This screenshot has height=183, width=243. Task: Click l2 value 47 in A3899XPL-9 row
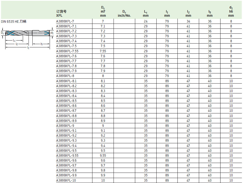coord(188,126)
